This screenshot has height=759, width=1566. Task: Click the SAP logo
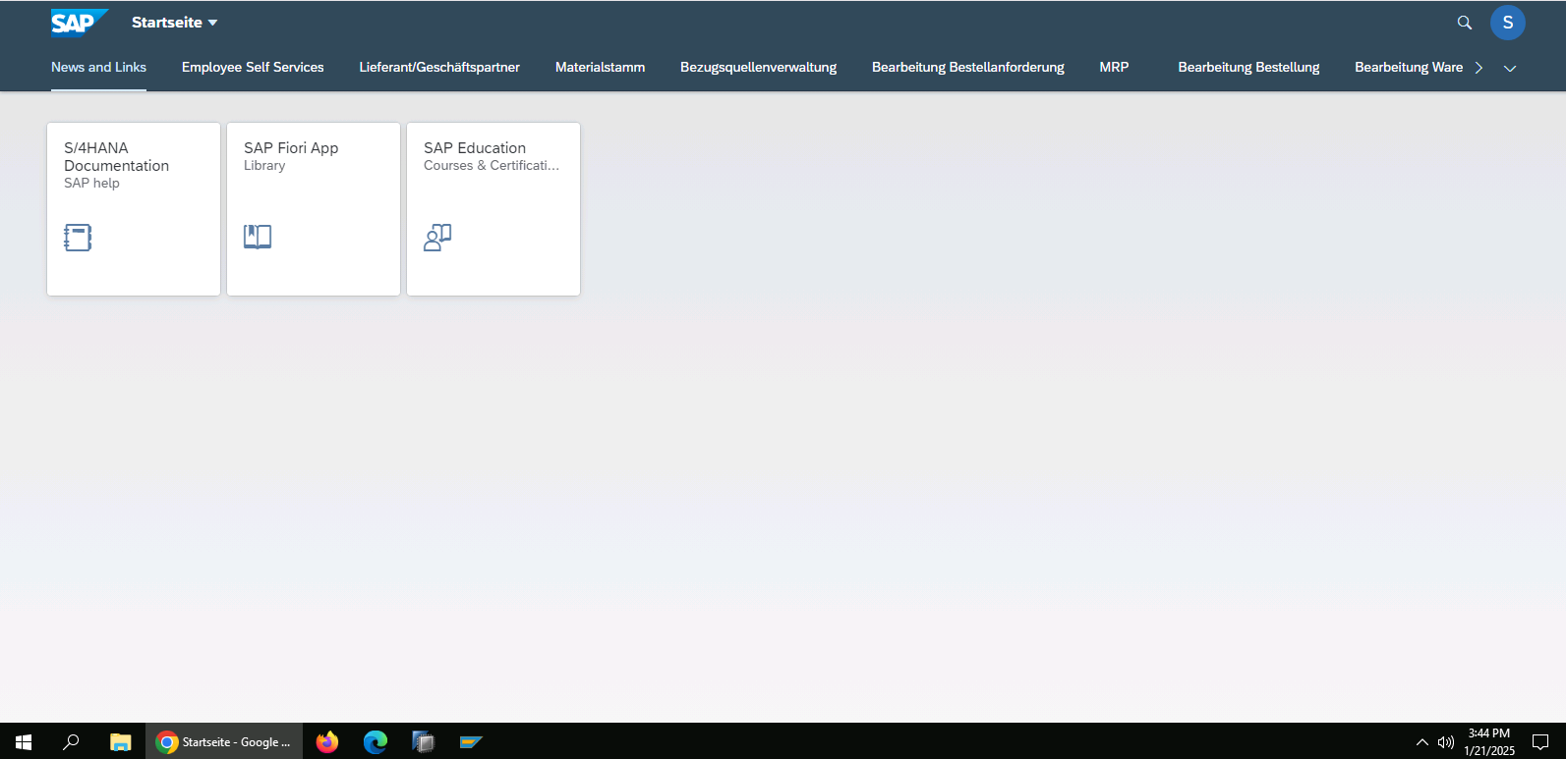[77, 23]
